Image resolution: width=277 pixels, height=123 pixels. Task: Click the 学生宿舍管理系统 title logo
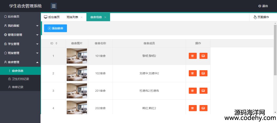pyautogui.click(x=25, y=6)
